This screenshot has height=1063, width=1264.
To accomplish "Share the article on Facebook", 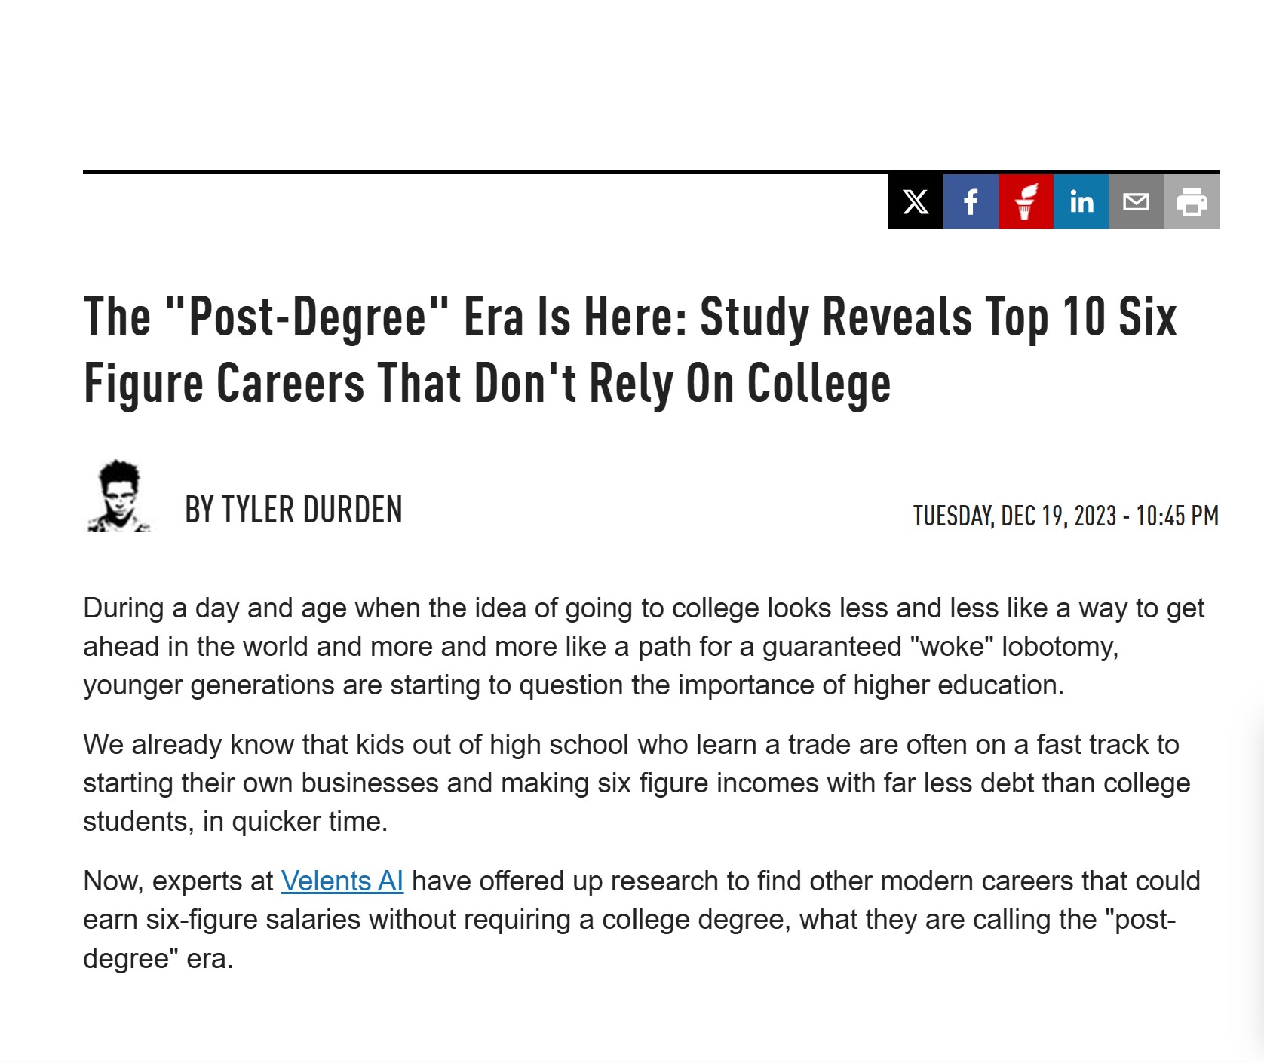I will click(971, 201).
